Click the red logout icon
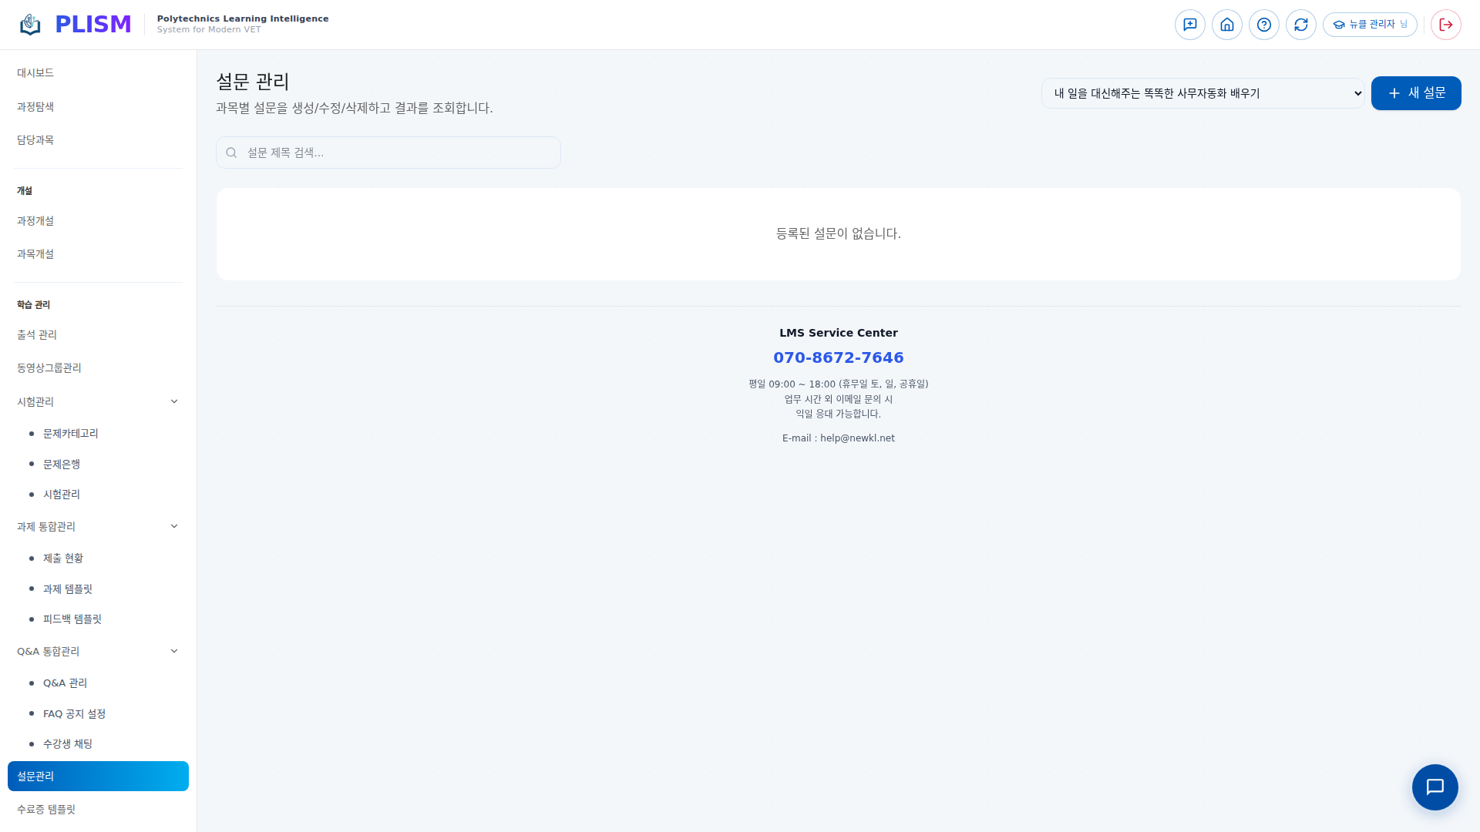 1445,25
